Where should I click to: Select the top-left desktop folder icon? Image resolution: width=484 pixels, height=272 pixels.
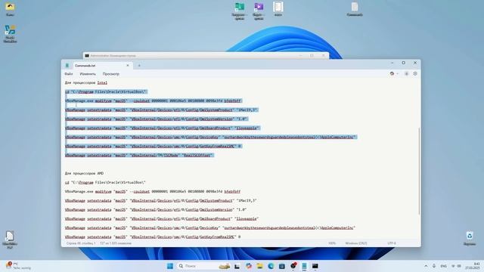(10, 9)
